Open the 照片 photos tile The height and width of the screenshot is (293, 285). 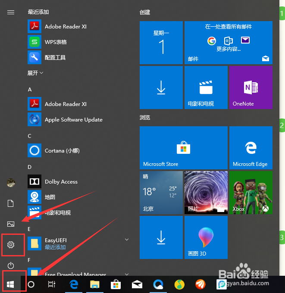(x=206, y=193)
